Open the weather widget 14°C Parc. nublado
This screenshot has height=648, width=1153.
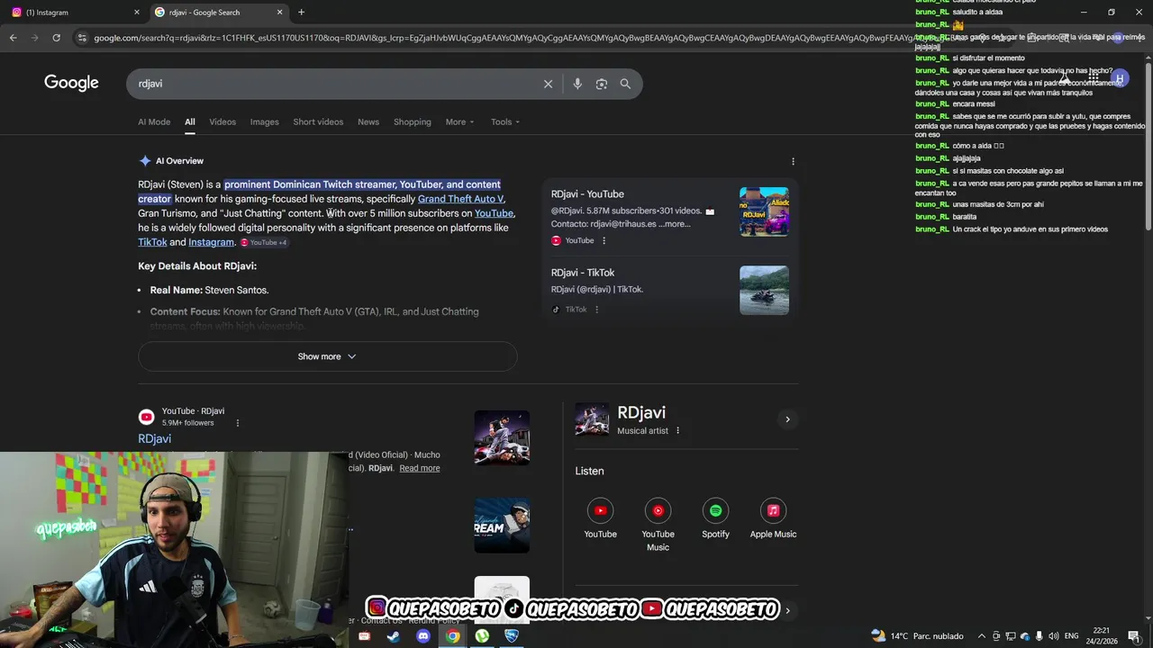click(917, 636)
